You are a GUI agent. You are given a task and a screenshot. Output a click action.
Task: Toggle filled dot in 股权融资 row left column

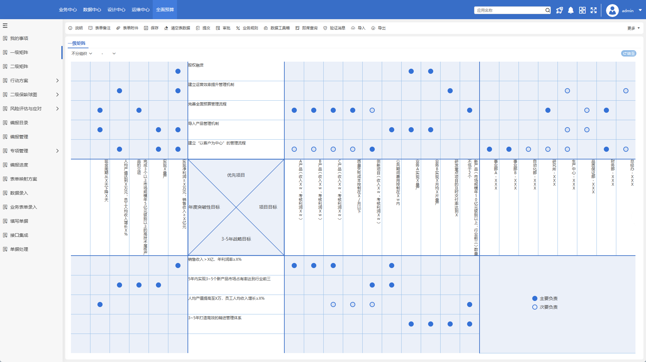(178, 71)
